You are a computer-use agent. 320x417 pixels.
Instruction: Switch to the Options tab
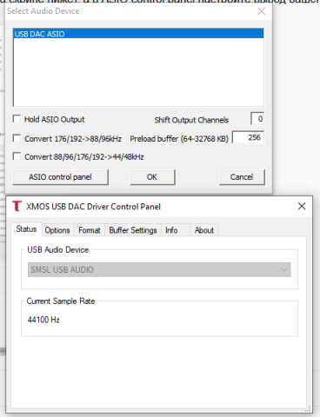click(57, 230)
